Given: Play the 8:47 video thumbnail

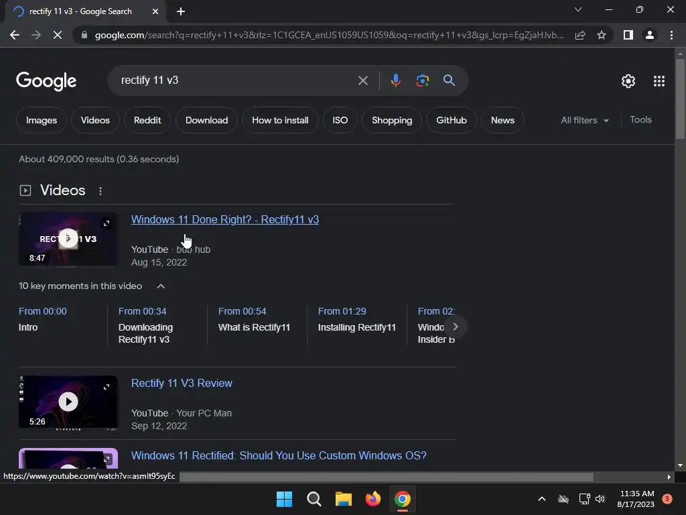Looking at the screenshot, I should [x=68, y=239].
